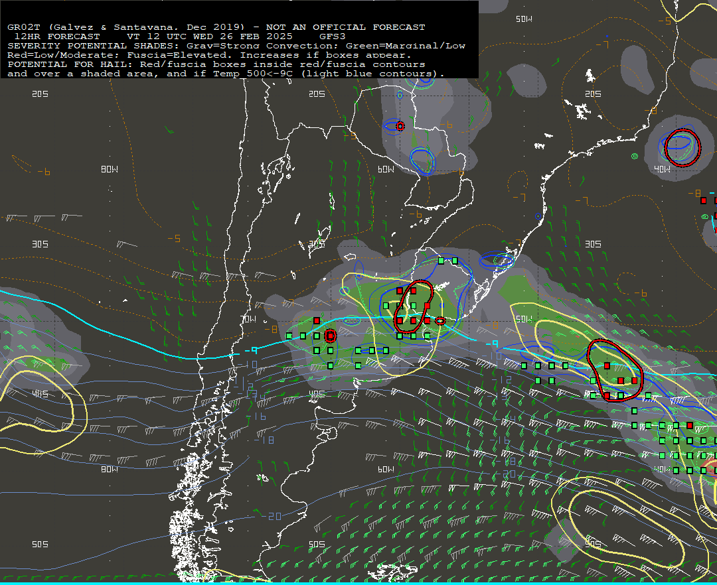717x585 pixels.
Task: Click the '20S' label over the Pacific Ocean
Action: pyautogui.click(x=40, y=94)
